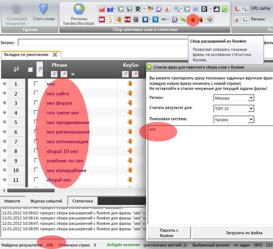This screenshot has width=273, height=249.
Task: Click the green refresh icon in toolbar
Action: (224, 9)
